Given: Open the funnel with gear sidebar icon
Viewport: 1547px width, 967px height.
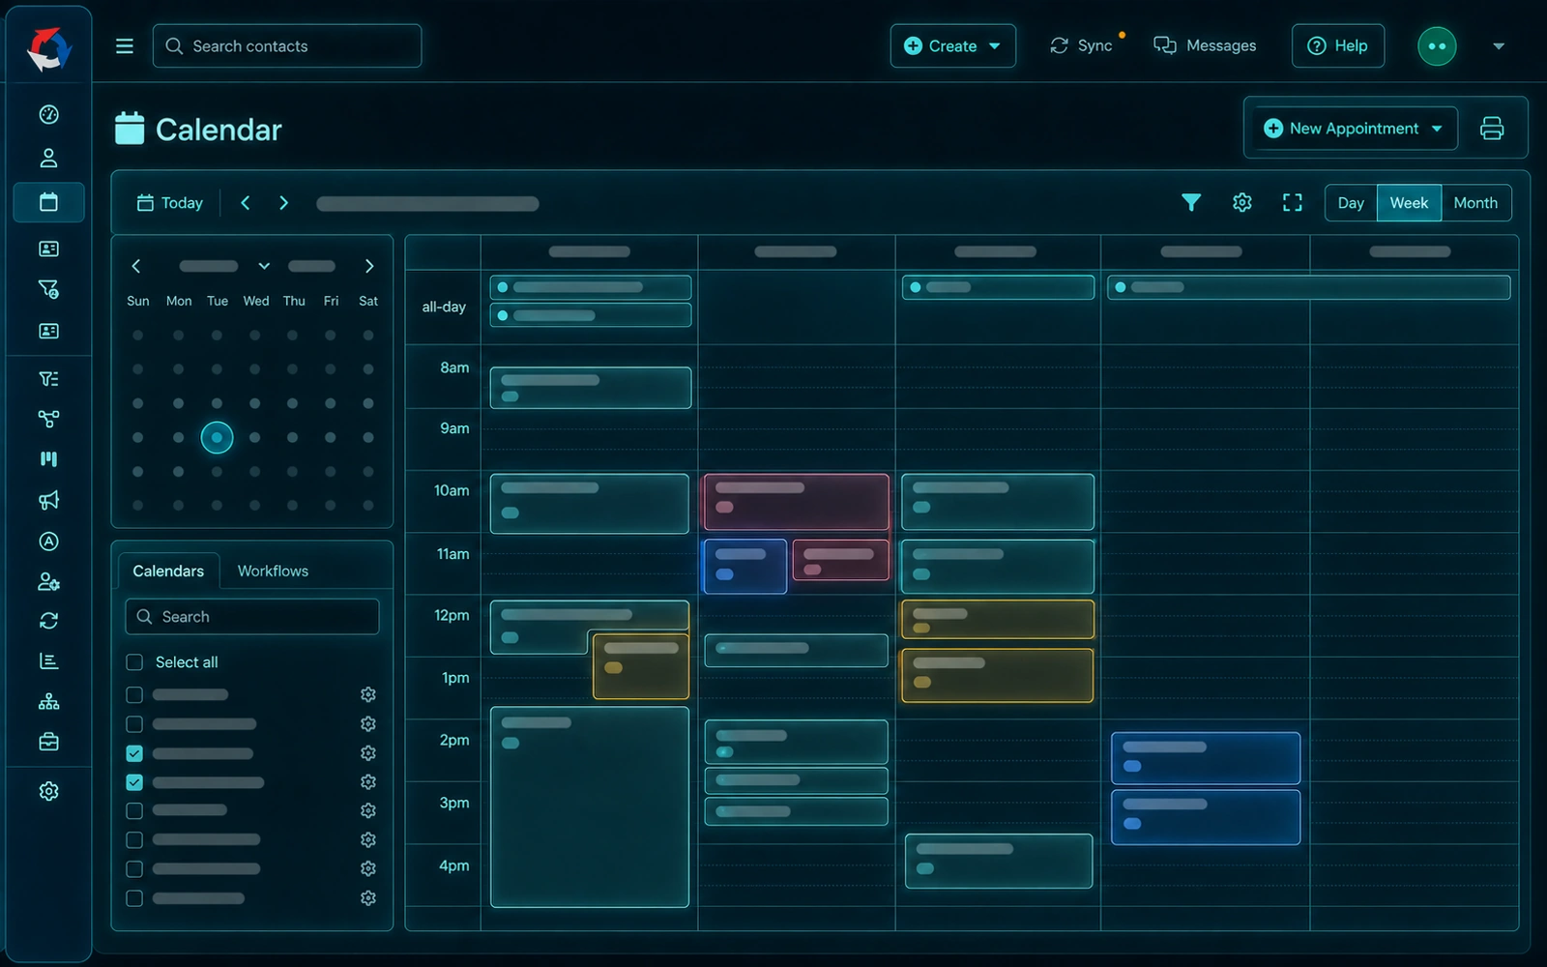Looking at the screenshot, I should (48, 289).
